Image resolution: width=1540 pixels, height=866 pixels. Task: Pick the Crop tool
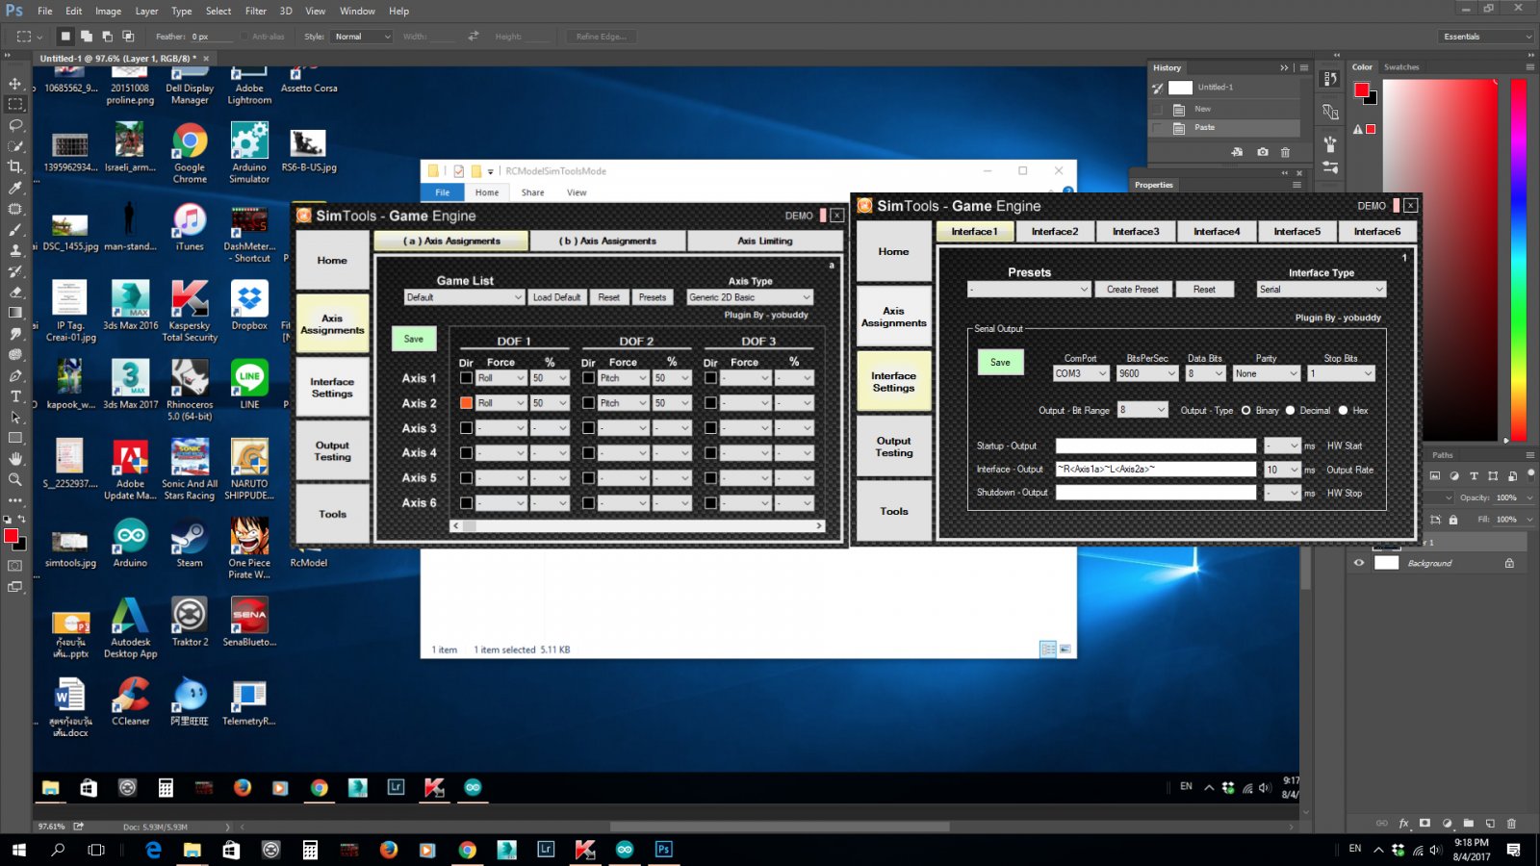click(15, 166)
